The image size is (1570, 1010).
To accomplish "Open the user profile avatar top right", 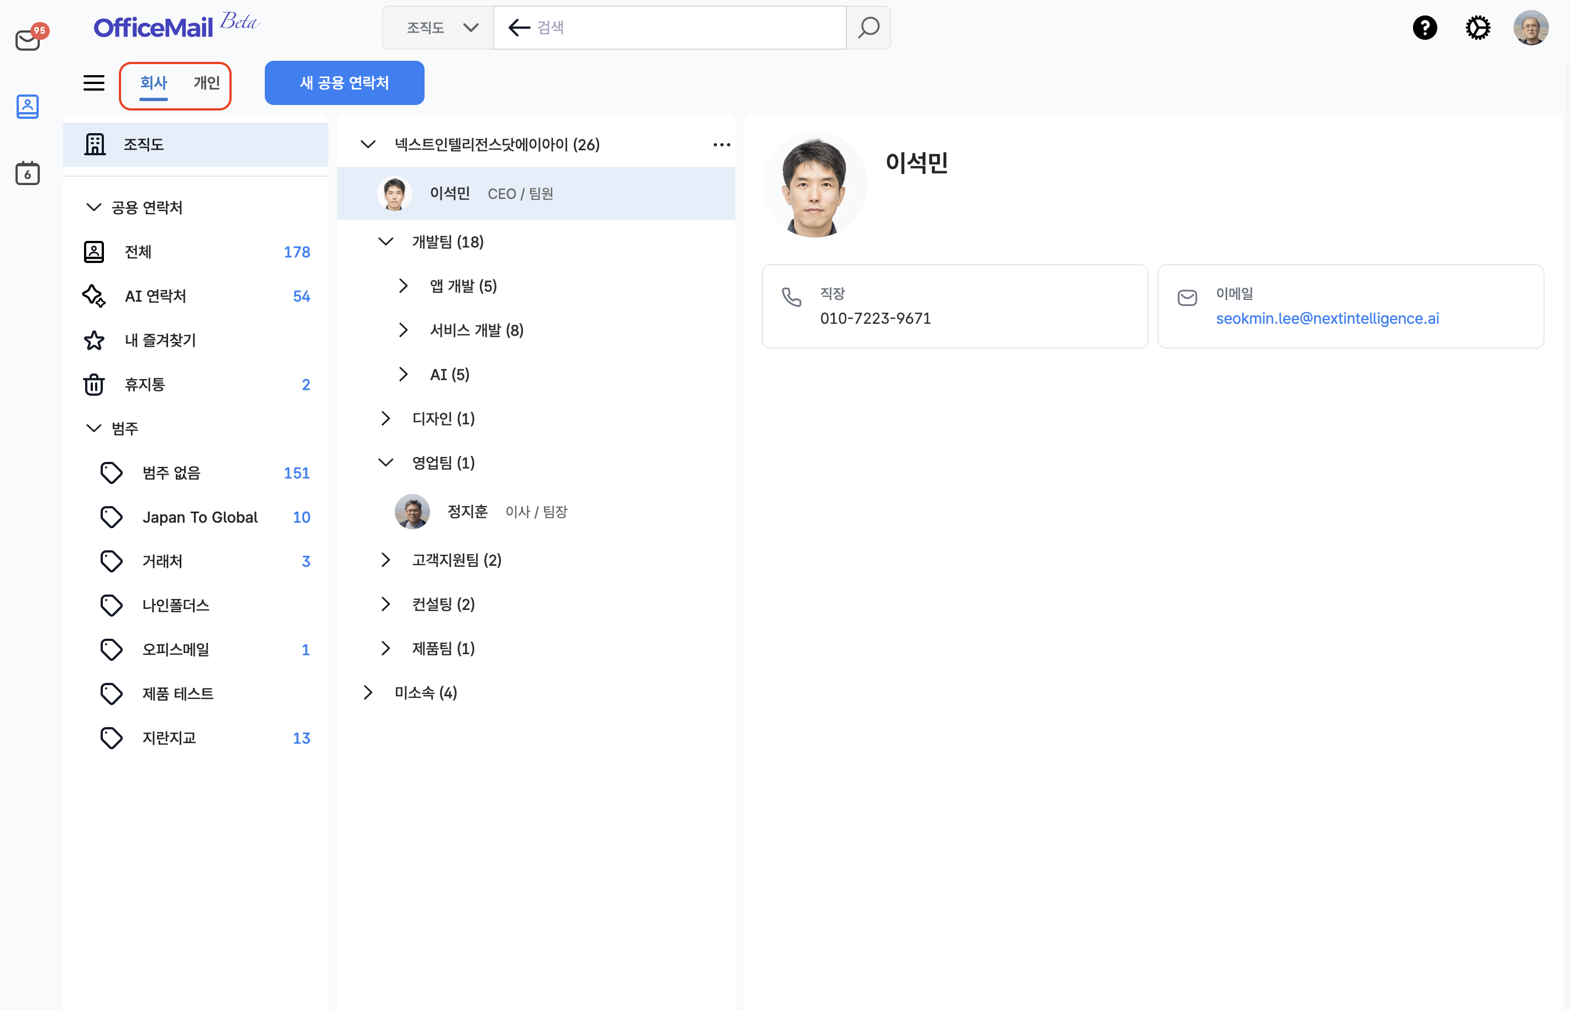I will click(x=1531, y=28).
